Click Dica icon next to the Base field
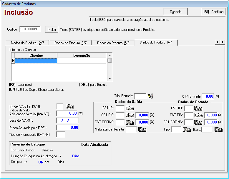 [x=218, y=129]
